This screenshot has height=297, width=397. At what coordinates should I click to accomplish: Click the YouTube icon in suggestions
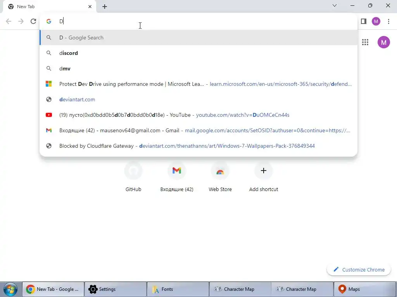point(48,115)
